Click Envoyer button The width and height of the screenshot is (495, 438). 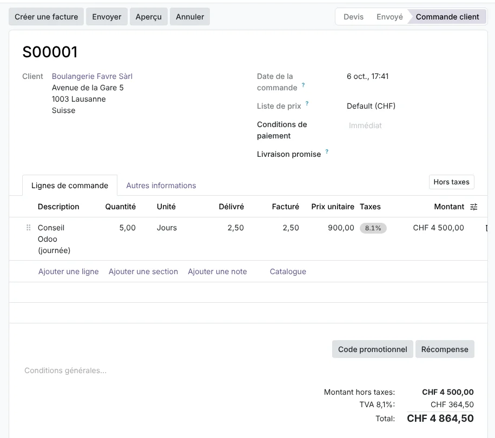(107, 17)
